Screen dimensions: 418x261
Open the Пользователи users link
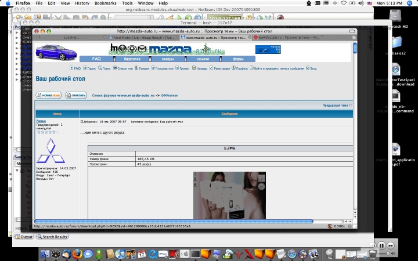point(163,68)
